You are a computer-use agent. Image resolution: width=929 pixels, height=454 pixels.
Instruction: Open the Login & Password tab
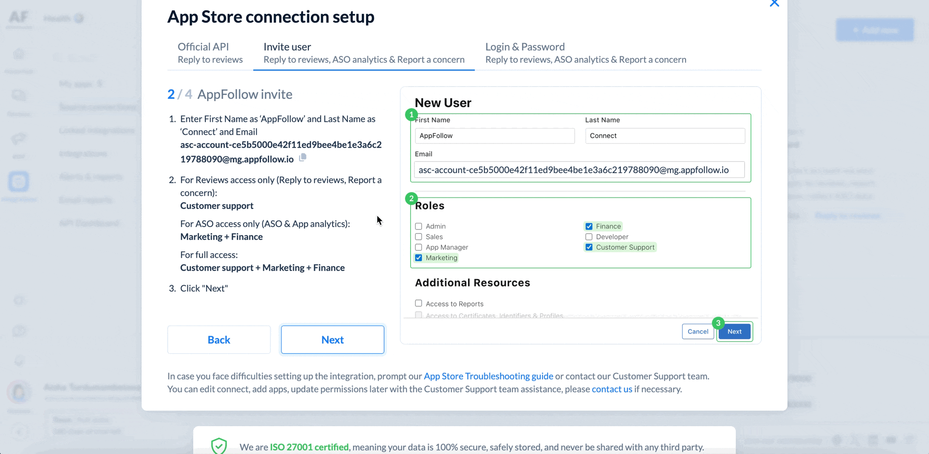click(586, 53)
